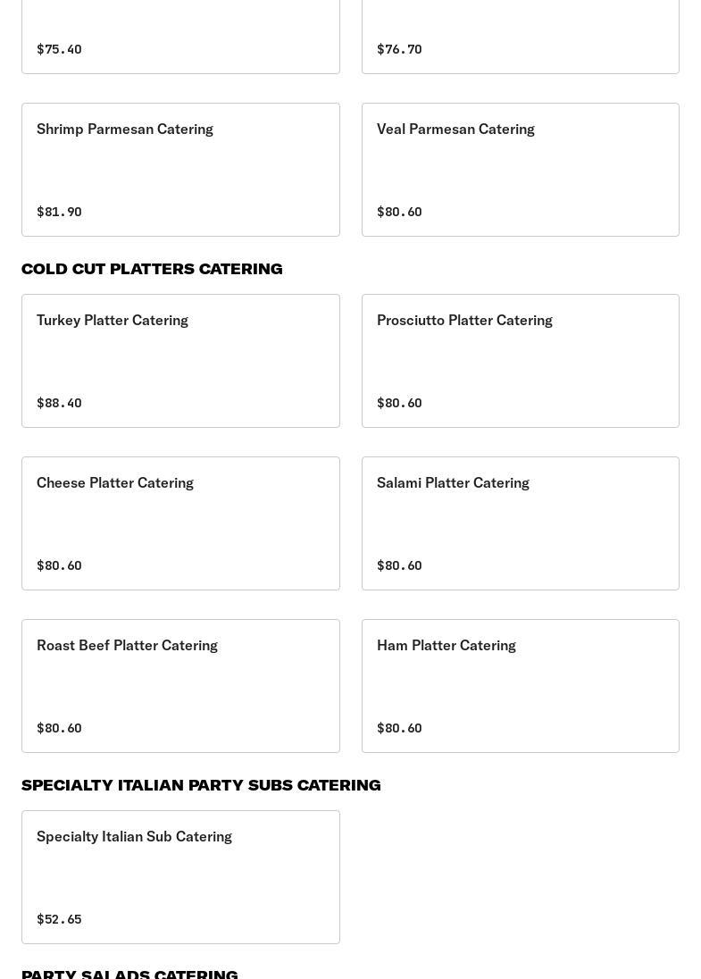Open the Shrimp Parmesan Catering item
The image size is (701, 979).
tap(180, 170)
